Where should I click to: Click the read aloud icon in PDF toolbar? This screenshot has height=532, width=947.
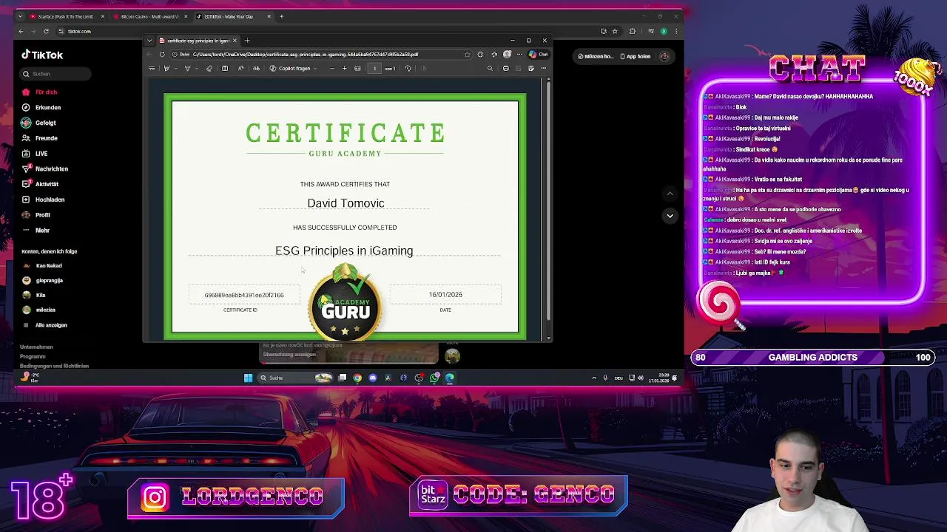tap(240, 69)
